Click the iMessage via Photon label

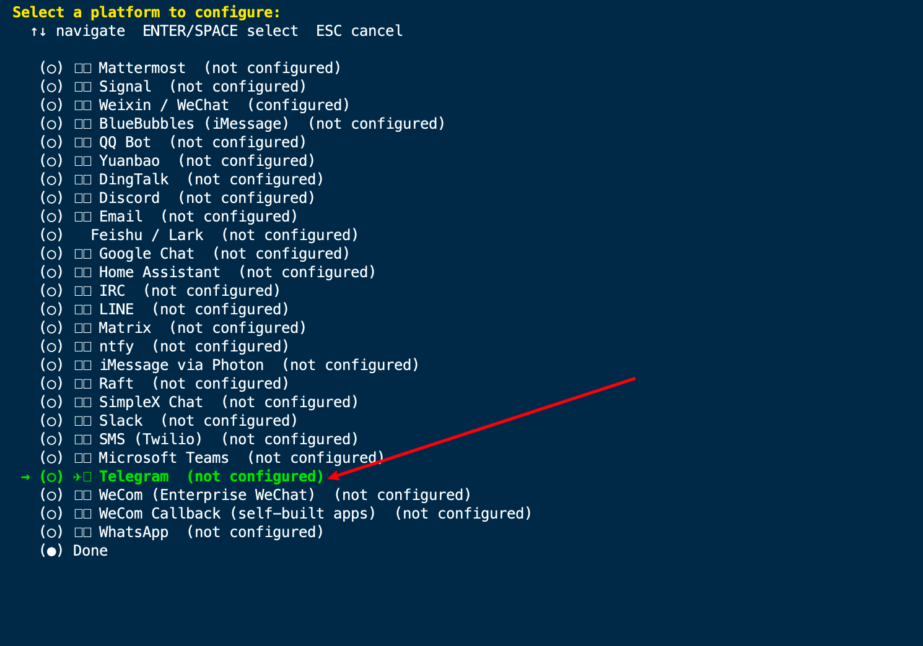(x=182, y=365)
